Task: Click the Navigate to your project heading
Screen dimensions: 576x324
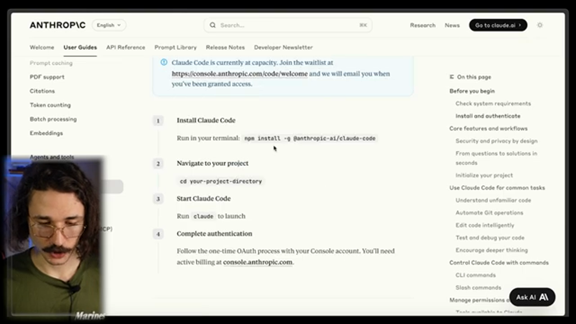Action: pyautogui.click(x=212, y=163)
